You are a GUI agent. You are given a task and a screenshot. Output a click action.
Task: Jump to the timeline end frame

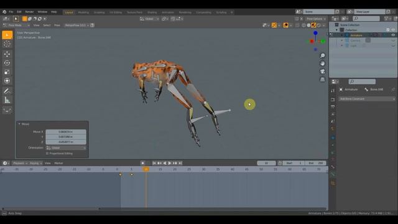point(180,163)
